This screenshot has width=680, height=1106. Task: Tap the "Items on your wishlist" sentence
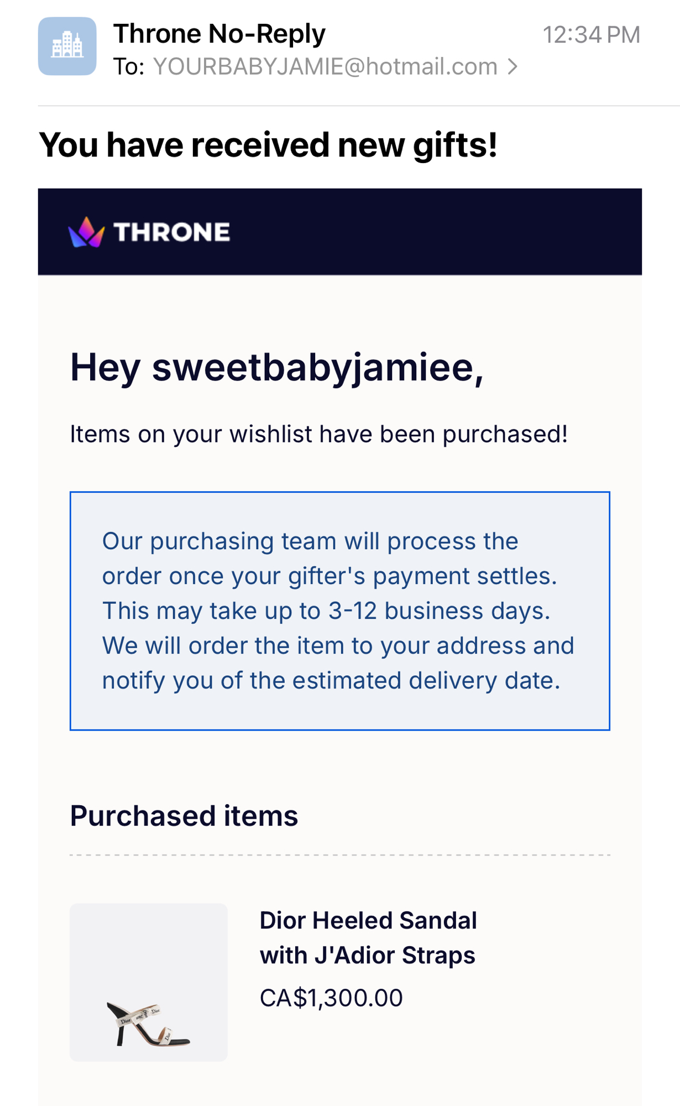(x=318, y=434)
